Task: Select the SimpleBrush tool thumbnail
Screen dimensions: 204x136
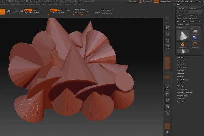Action: tap(183, 45)
